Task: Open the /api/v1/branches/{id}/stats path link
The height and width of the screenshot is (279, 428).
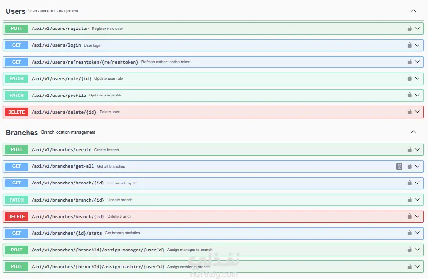Action: (x=66, y=233)
